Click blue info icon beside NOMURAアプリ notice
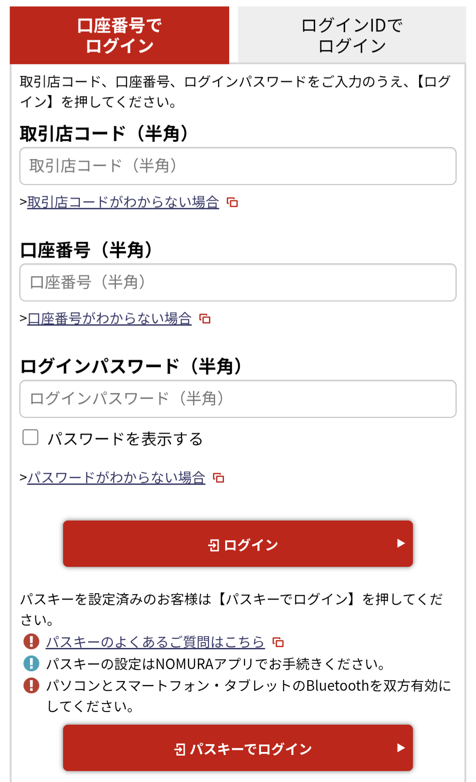The width and height of the screenshot is (476, 782). (x=31, y=663)
